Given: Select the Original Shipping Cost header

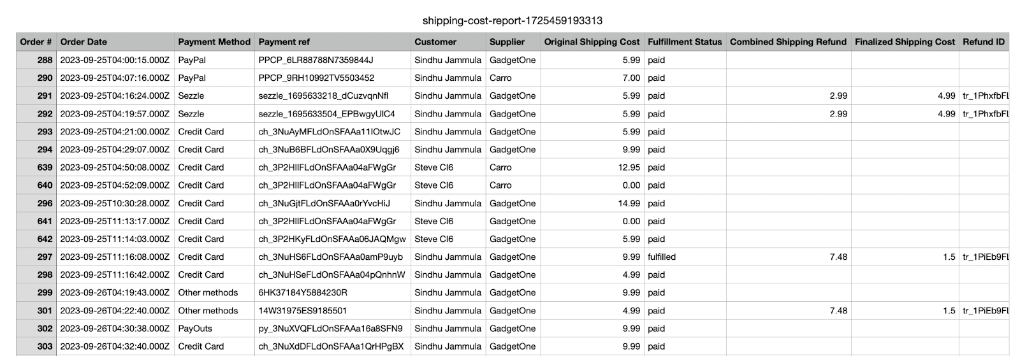Looking at the screenshot, I should point(592,42).
